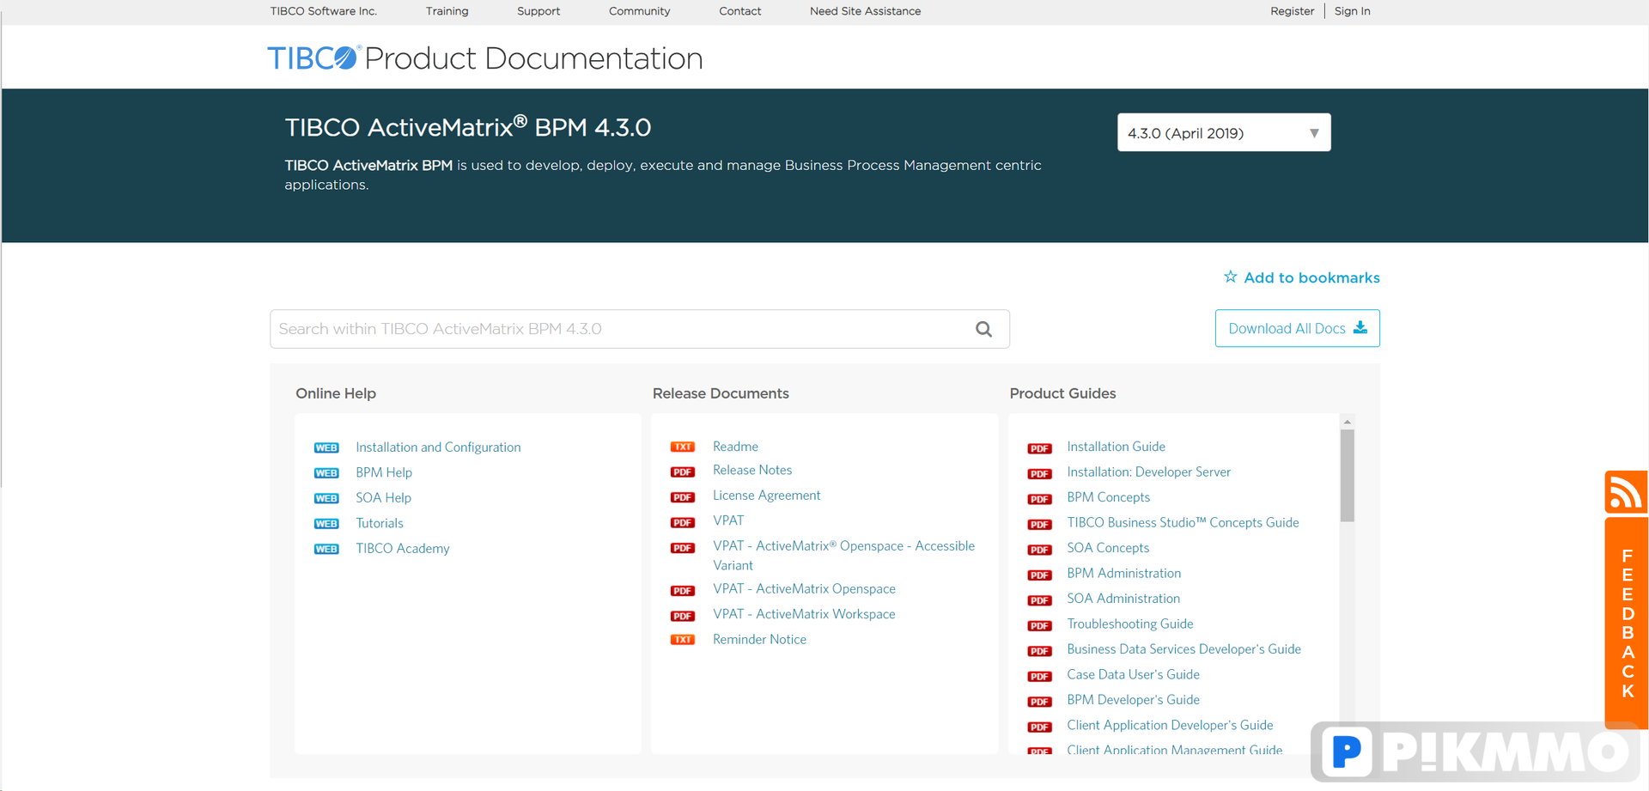Click the WEB icon beside Tutorials
Viewport: 1649px width, 791px height.
tap(326, 524)
